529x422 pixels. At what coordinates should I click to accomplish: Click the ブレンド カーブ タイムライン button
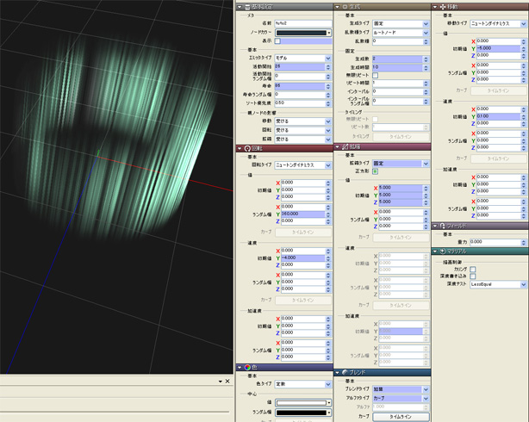coord(401,417)
